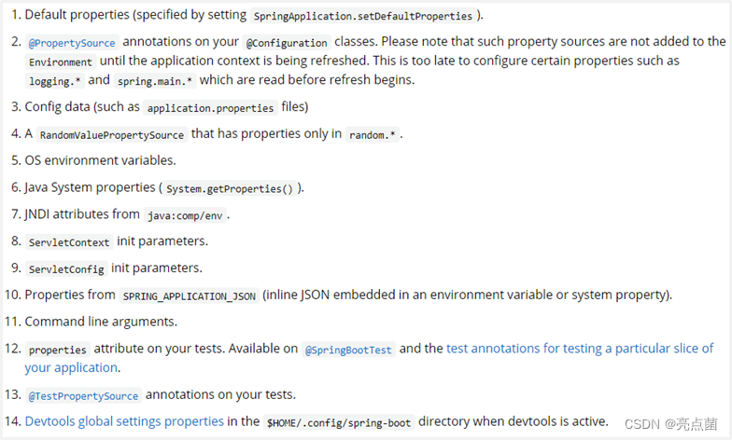Click the logging.* code snippet
732x440 pixels.
[54, 81]
